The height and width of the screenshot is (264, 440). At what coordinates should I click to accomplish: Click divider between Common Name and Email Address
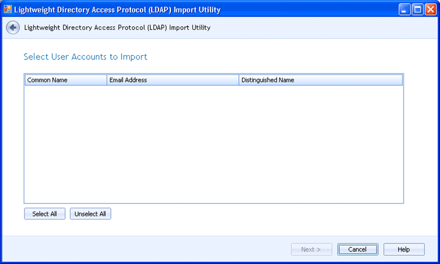(107, 80)
